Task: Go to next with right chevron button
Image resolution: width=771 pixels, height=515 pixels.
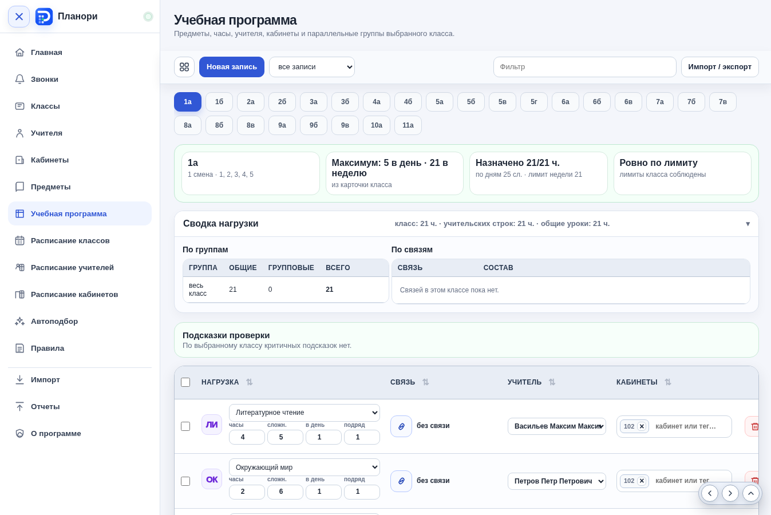Action: point(730,493)
